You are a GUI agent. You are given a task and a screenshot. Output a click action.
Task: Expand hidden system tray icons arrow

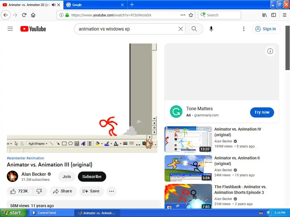click(269, 213)
